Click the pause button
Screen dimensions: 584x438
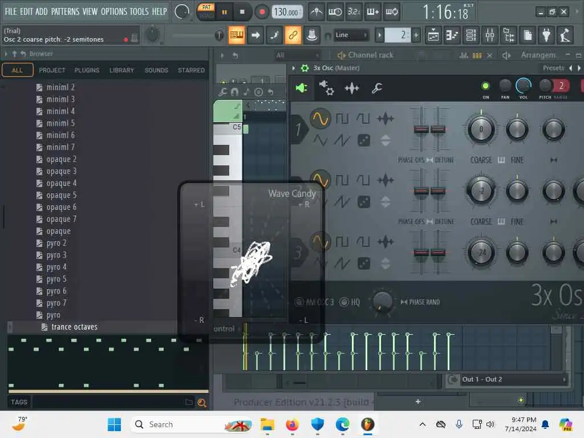[x=224, y=12]
